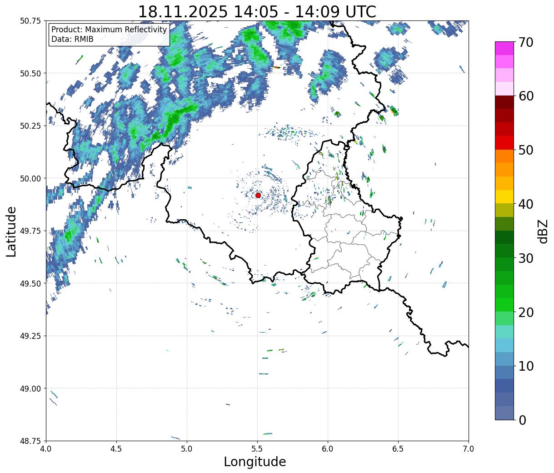Click the latitude tick label 50.00
The width and height of the screenshot is (554, 473).
coord(30,178)
